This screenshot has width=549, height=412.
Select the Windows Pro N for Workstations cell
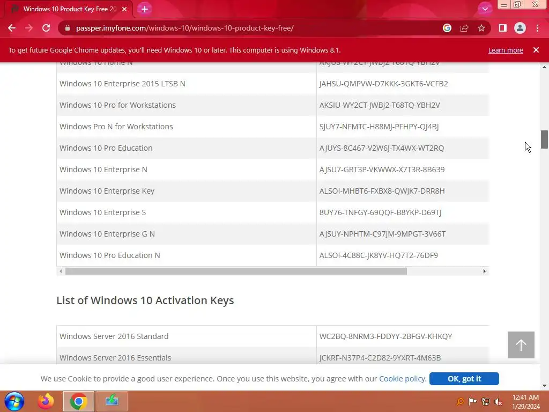coord(186,127)
